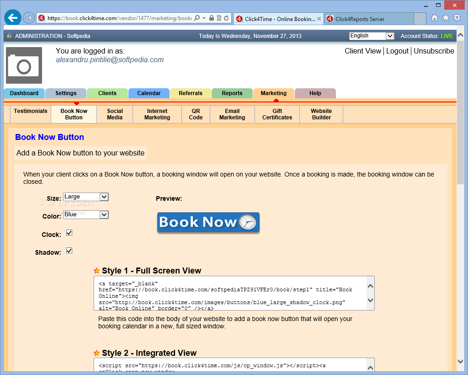The image size is (468, 375).
Task: Open the Internet Marketing submenu
Action: click(x=157, y=114)
